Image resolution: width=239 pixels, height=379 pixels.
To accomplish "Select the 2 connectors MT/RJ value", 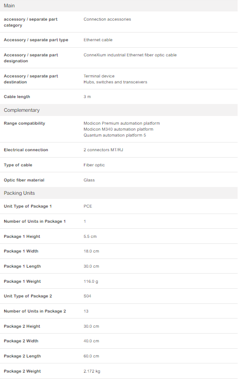I will 103,150.
